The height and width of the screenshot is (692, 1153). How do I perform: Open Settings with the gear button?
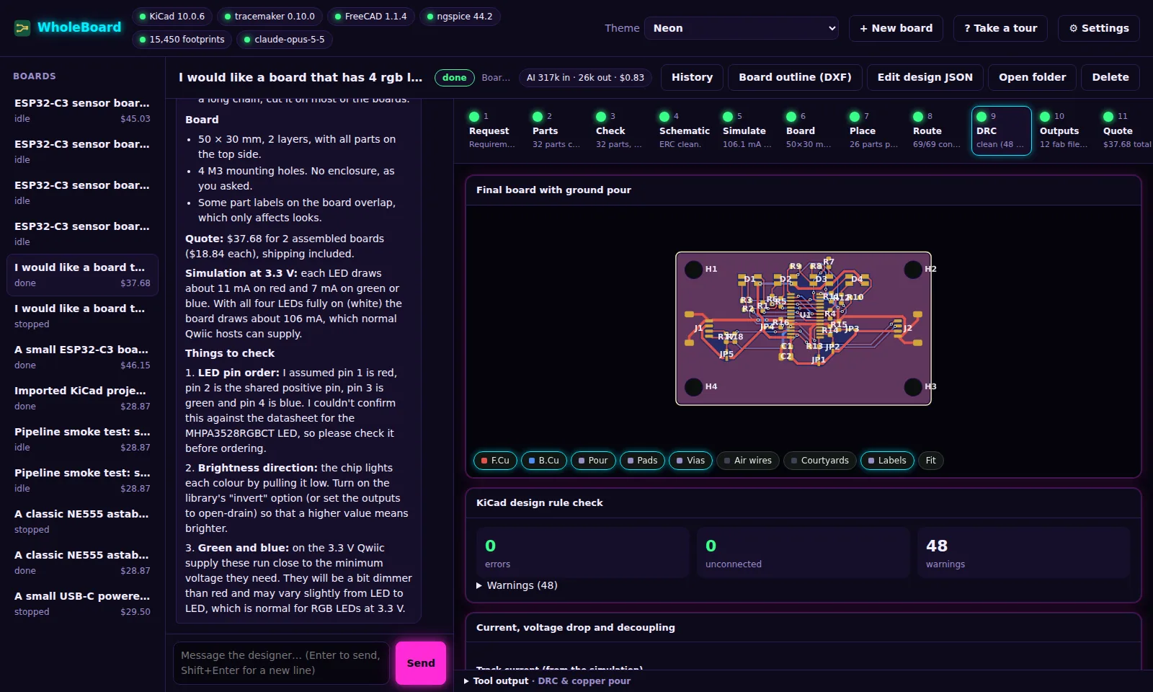point(1099,28)
